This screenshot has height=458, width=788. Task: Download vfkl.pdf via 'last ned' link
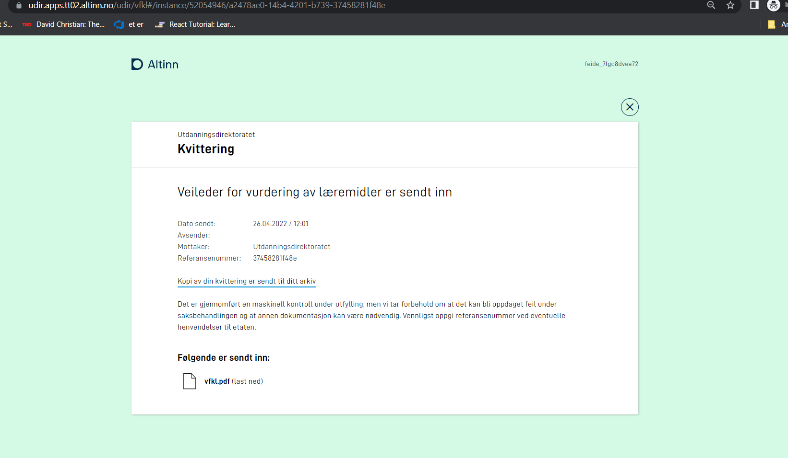click(247, 381)
